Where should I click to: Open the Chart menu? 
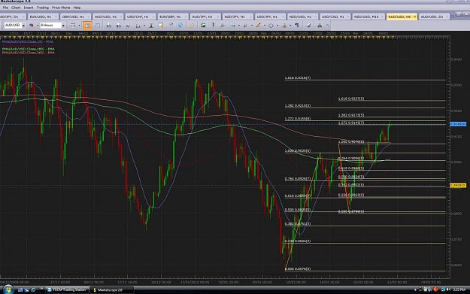pos(16,8)
